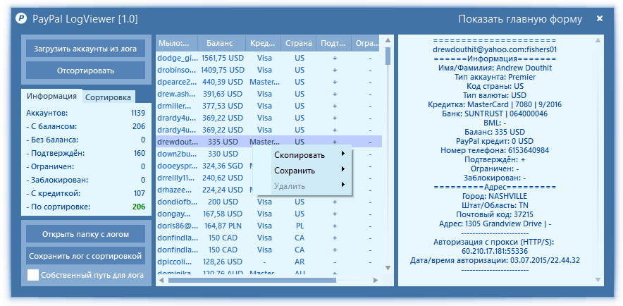Viewport: 623px width, 306px height.
Task: Select the row with balance '377,53 USD'
Action: [269, 106]
